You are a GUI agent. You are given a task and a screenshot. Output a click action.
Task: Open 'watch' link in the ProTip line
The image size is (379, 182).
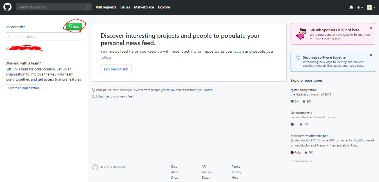[x=208, y=90]
